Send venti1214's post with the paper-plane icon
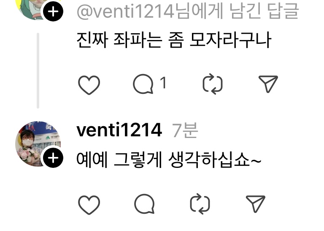 coord(256,204)
